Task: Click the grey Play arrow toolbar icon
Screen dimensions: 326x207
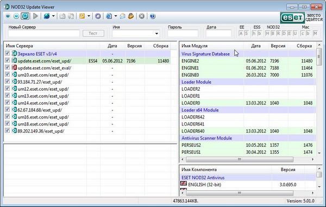Action: pyautogui.click(x=35, y=16)
